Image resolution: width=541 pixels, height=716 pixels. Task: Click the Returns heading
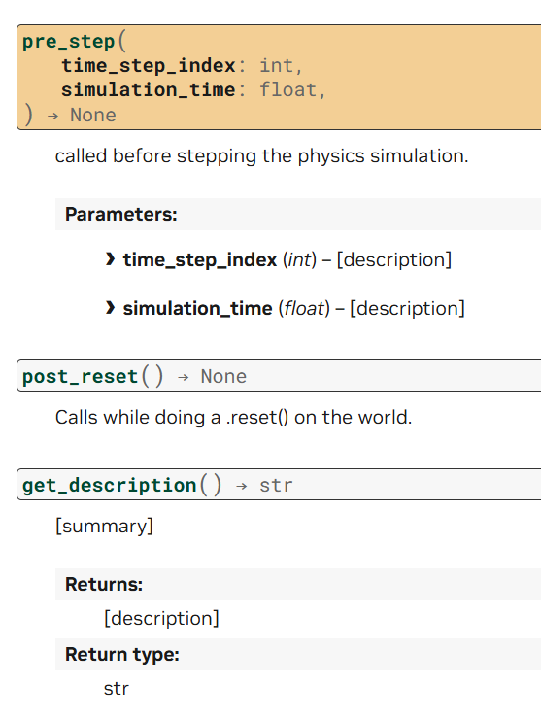(104, 585)
